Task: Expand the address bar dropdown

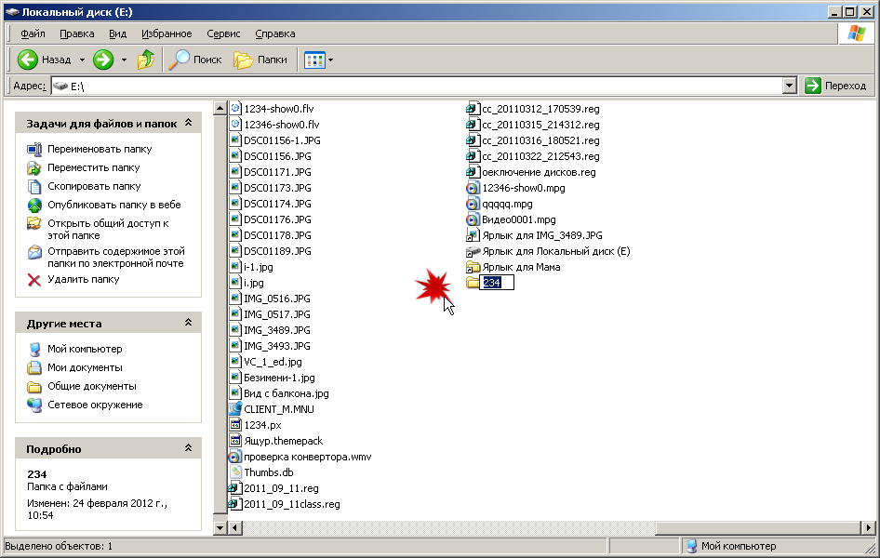Action: 789,86
